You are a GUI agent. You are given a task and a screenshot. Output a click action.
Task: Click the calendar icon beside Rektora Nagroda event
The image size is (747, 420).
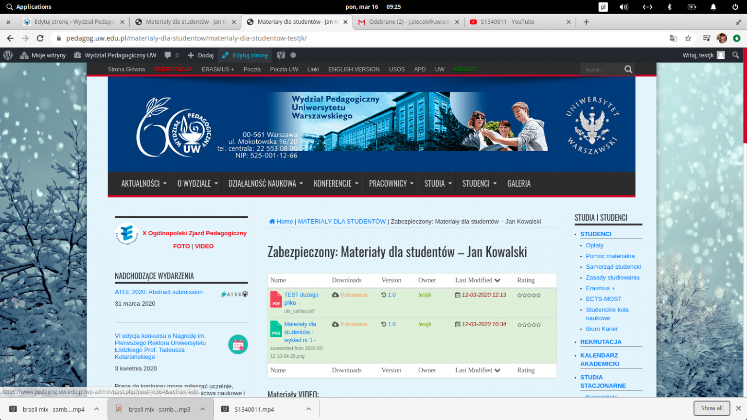click(x=238, y=345)
